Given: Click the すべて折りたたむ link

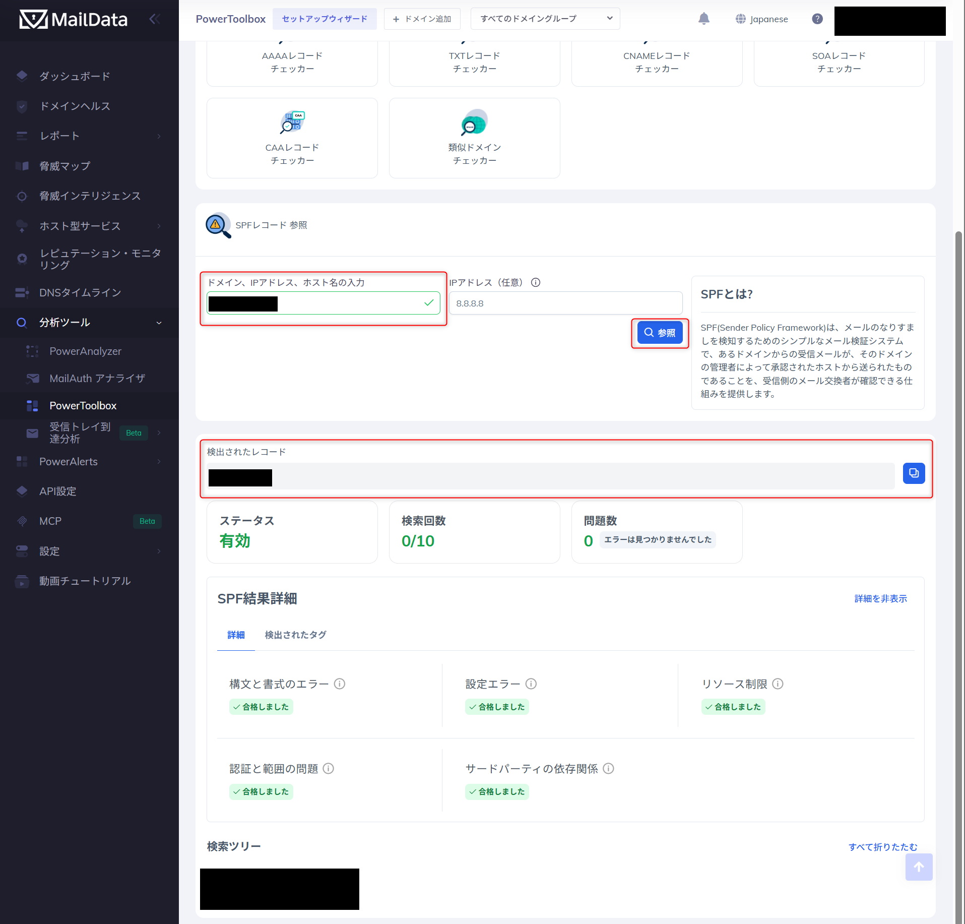Looking at the screenshot, I should pos(883,847).
